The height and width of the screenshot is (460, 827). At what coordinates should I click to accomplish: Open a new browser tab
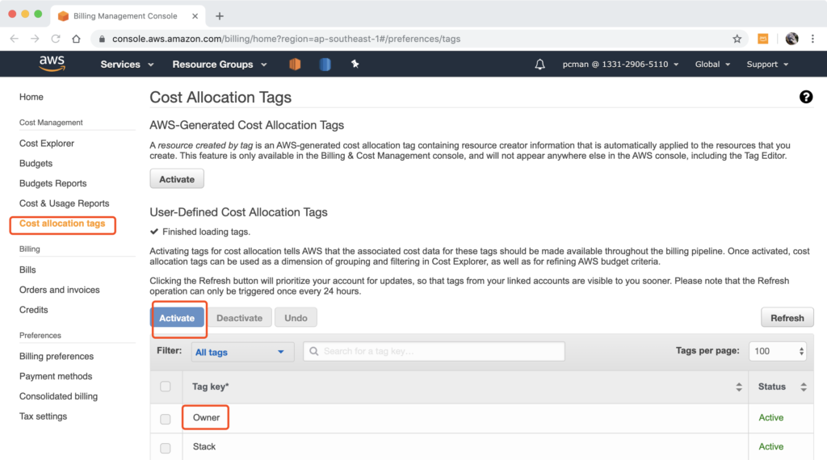pyautogui.click(x=220, y=16)
